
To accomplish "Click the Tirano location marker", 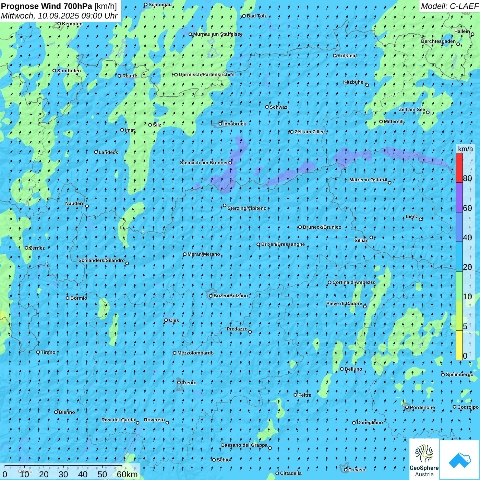I will pos(38,352).
